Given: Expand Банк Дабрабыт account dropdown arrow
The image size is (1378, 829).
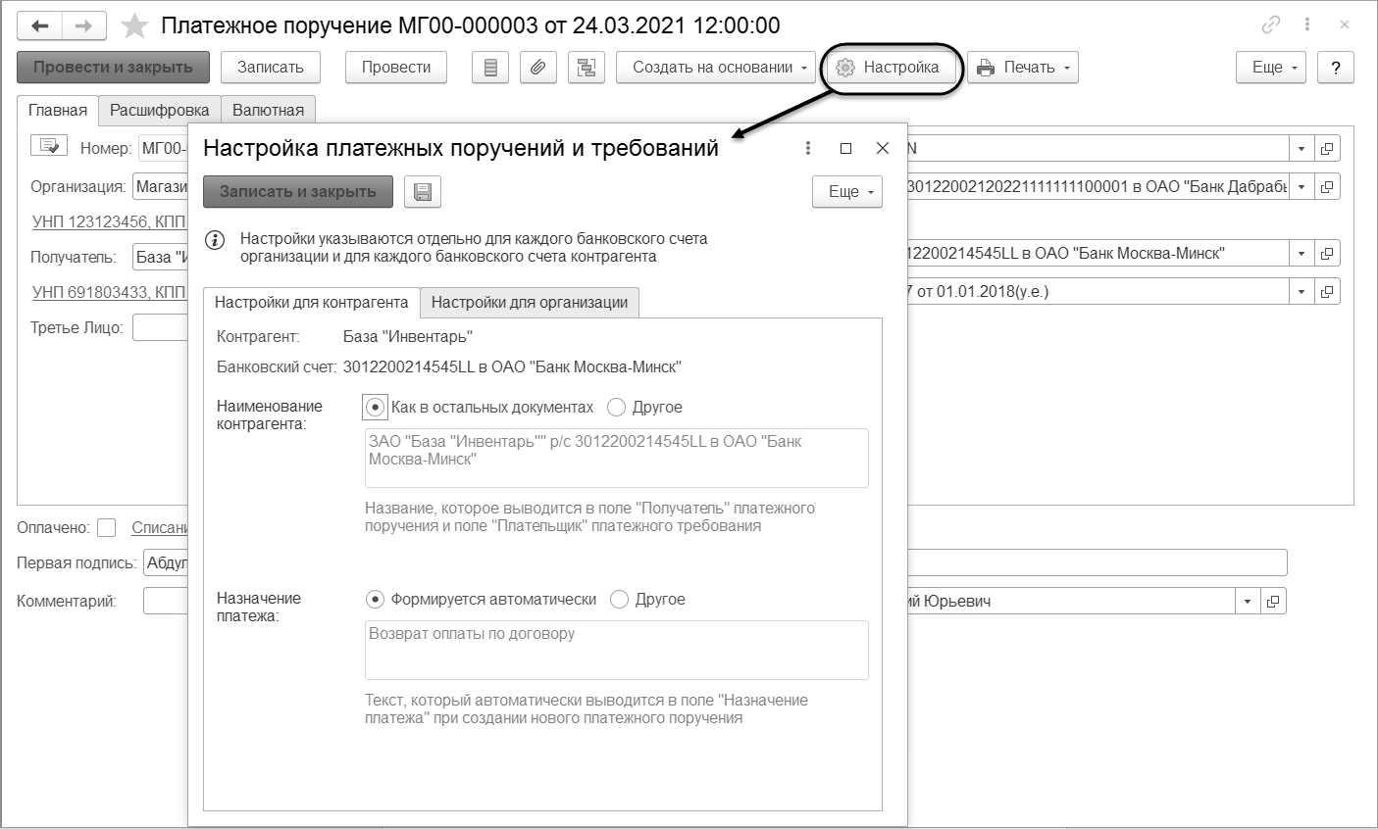Looking at the screenshot, I should tap(1301, 186).
